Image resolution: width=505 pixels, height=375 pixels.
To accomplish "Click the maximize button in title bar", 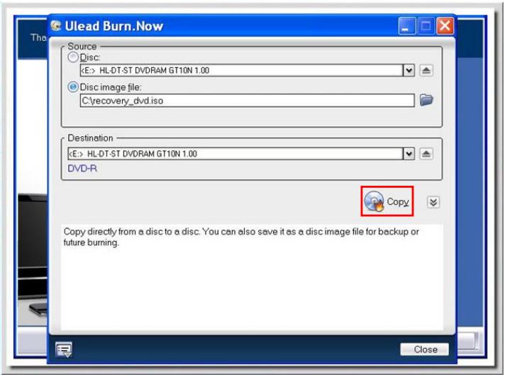I will coord(426,26).
